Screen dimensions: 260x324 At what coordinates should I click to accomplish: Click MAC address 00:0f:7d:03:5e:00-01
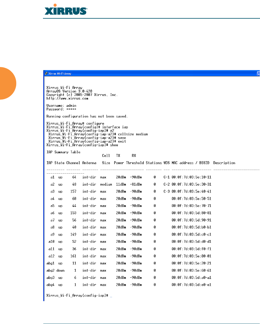[191, 256]
